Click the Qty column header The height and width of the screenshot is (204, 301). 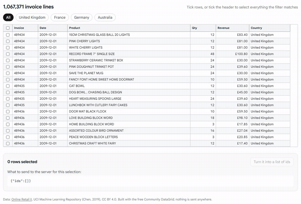(203, 28)
